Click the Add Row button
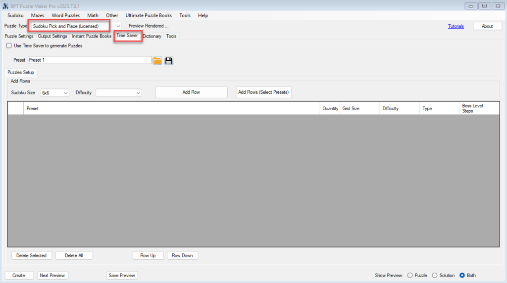The height and width of the screenshot is (283, 507). click(x=191, y=92)
